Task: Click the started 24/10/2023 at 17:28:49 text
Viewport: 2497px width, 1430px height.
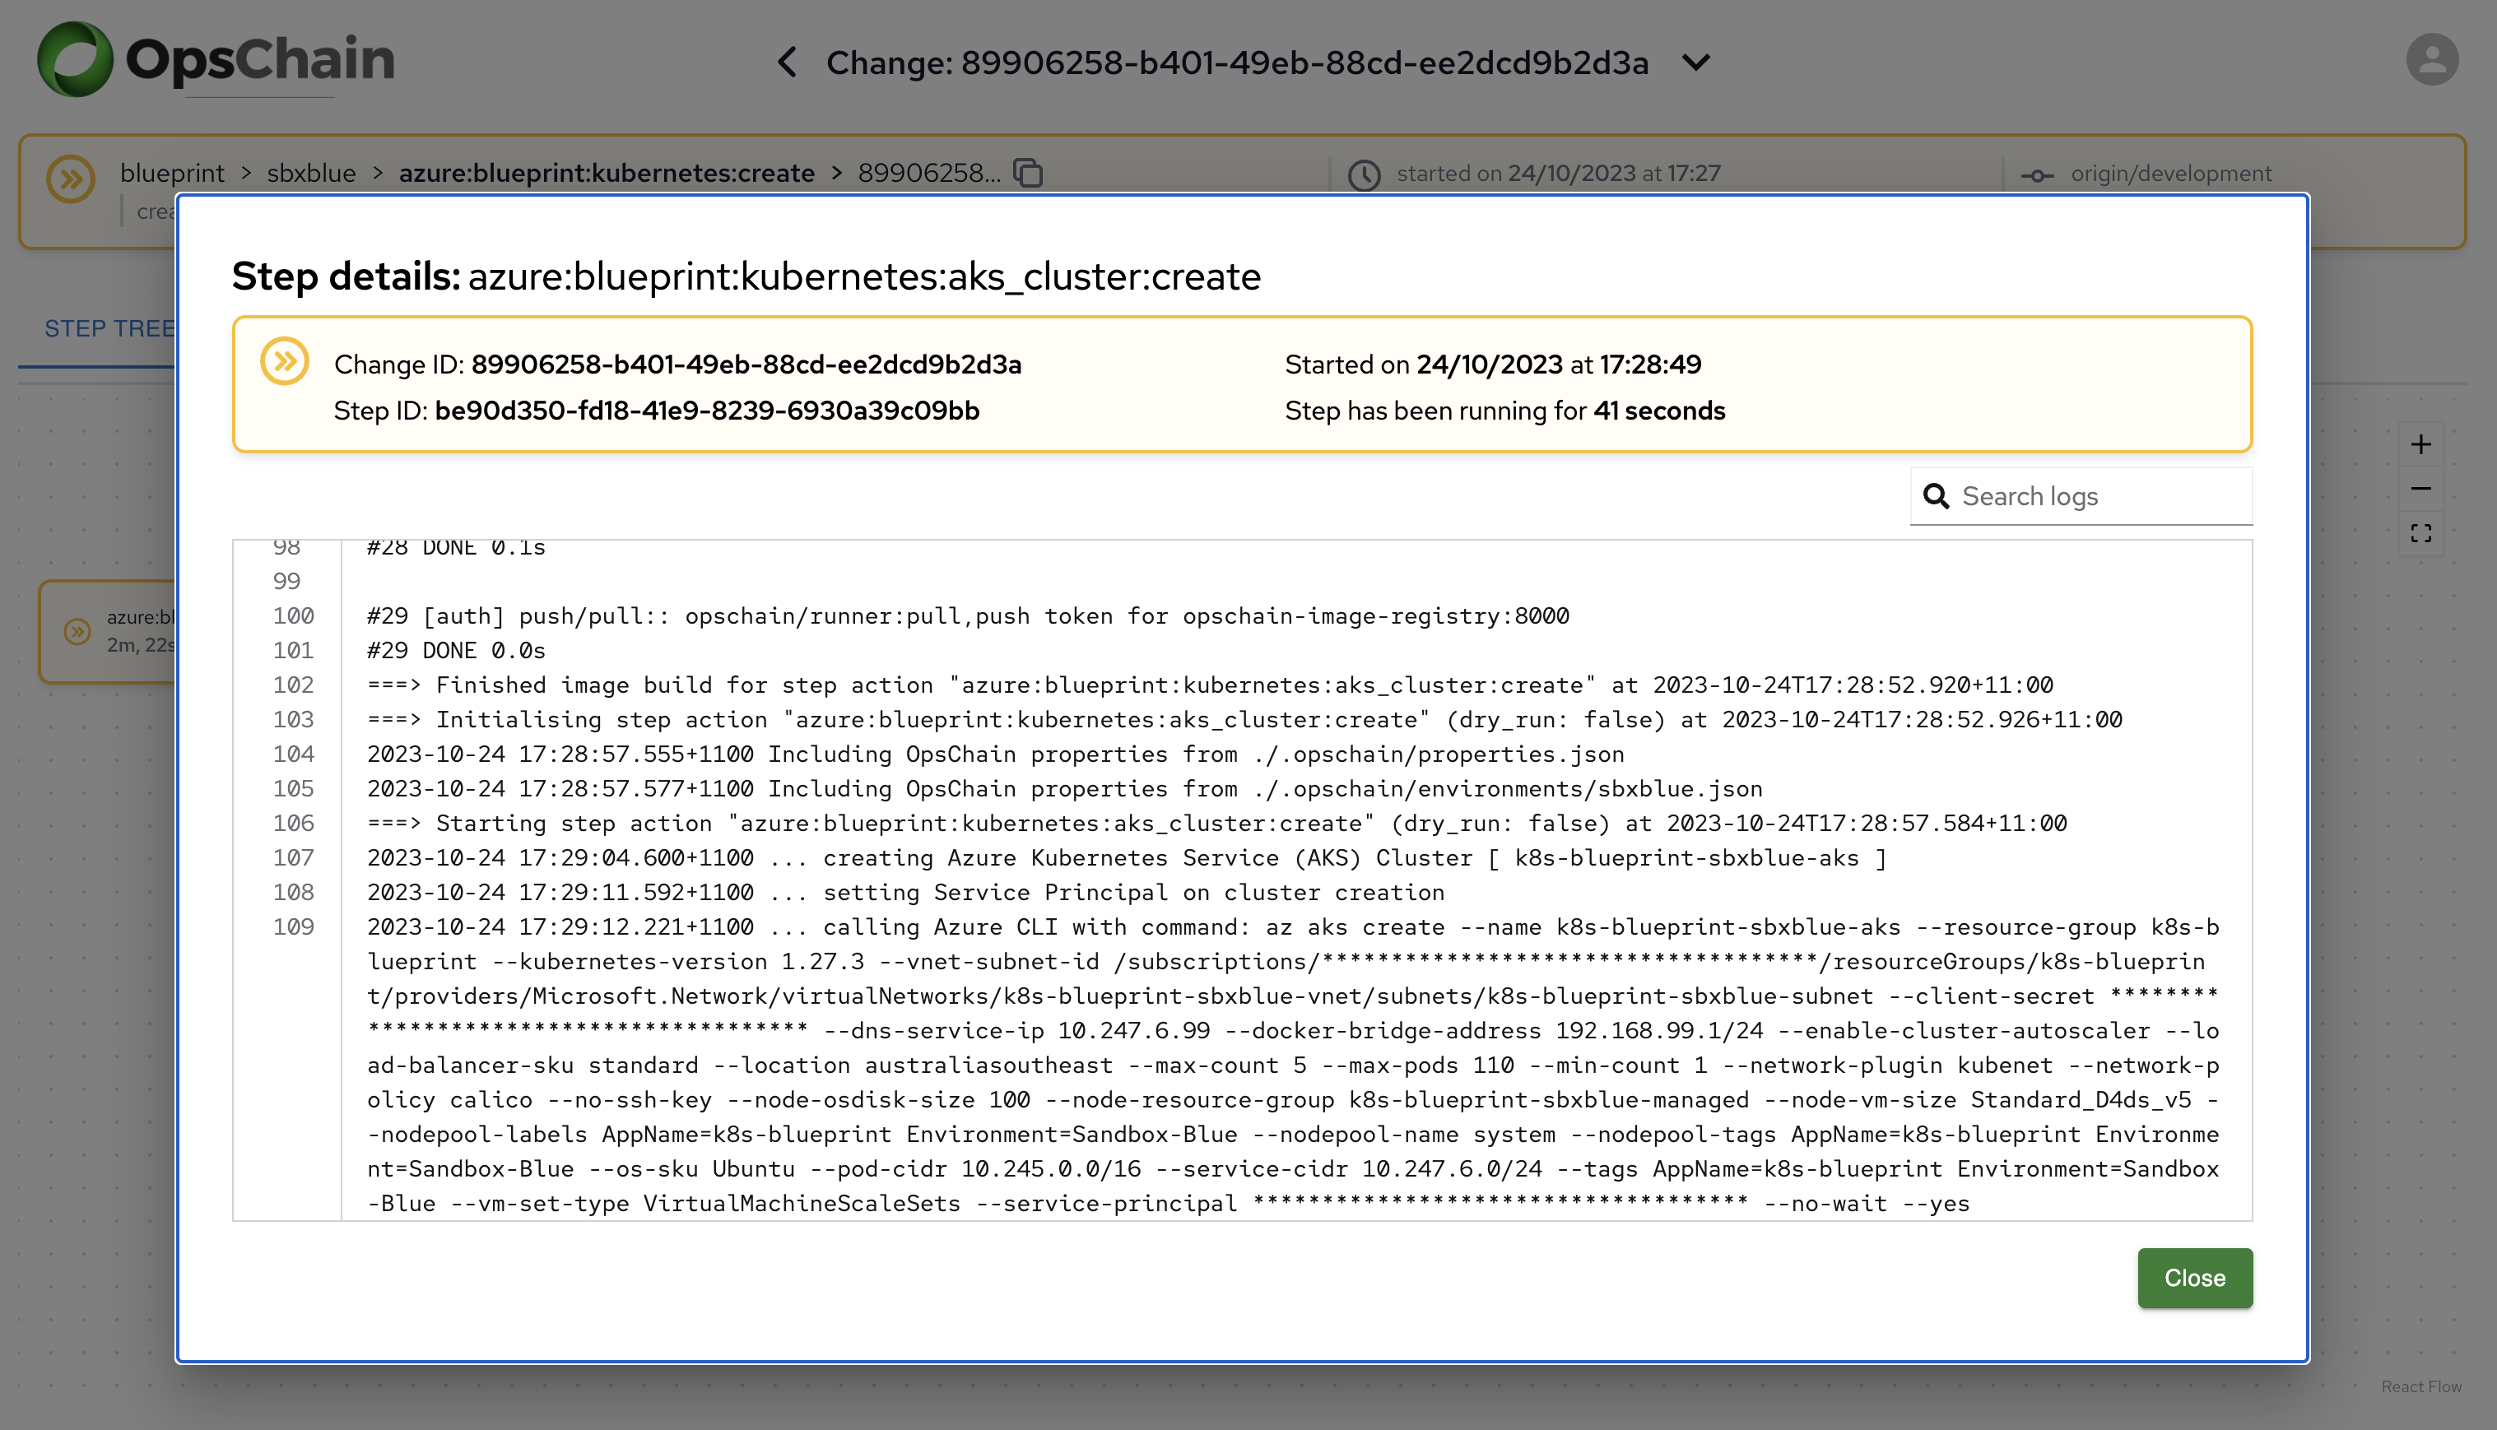Action: click(x=1493, y=364)
